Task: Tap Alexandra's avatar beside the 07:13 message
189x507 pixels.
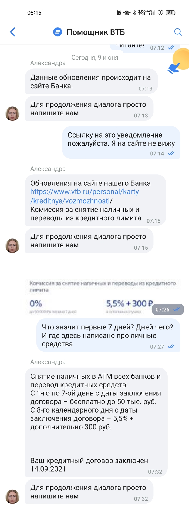Action: (12, 113)
